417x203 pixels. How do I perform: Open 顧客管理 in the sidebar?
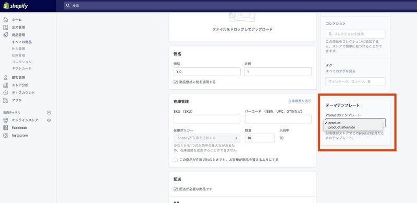tap(18, 78)
